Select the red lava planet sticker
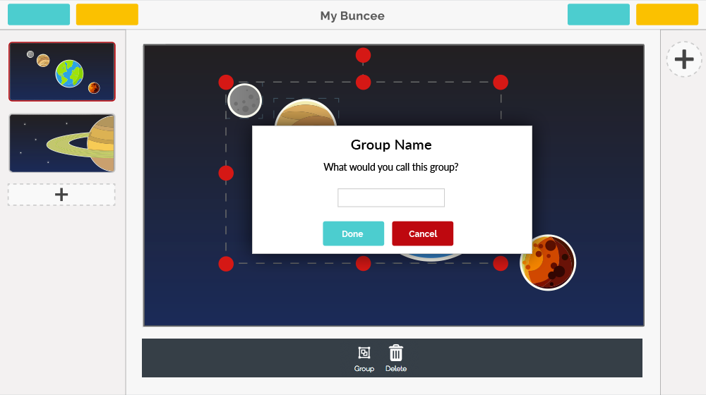Viewport: 706px width, 395px height. 548,262
